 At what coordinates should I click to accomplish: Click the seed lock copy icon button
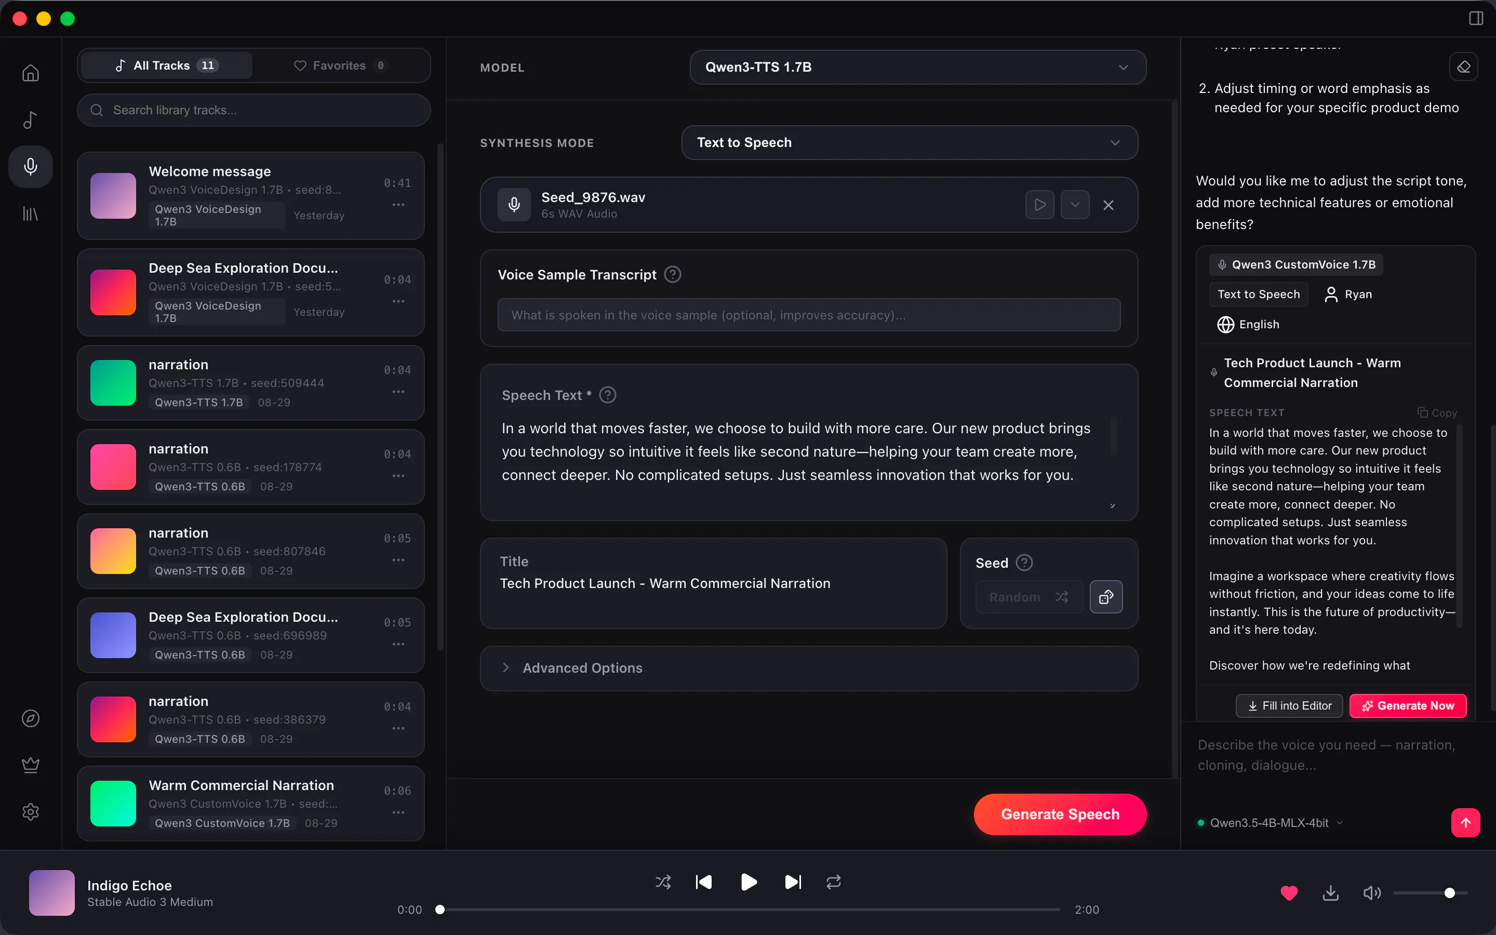[x=1106, y=597]
